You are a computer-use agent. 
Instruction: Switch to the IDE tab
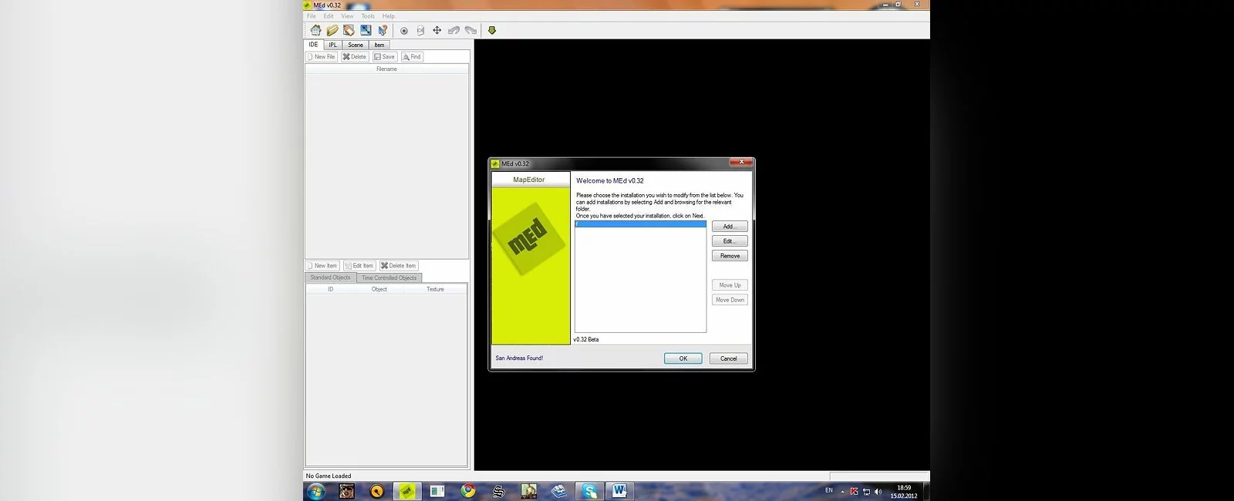pos(313,45)
